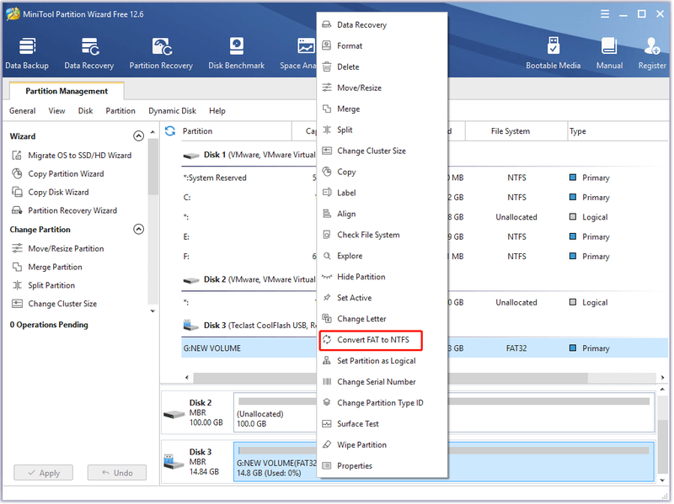Choose Set Partition as Logical
The height and width of the screenshot is (504, 674).
tap(382, 361)
